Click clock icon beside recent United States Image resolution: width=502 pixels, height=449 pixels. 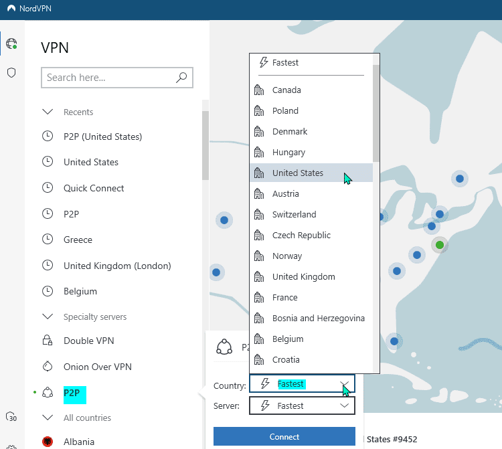pyautogui.click(x=48, y=162)
